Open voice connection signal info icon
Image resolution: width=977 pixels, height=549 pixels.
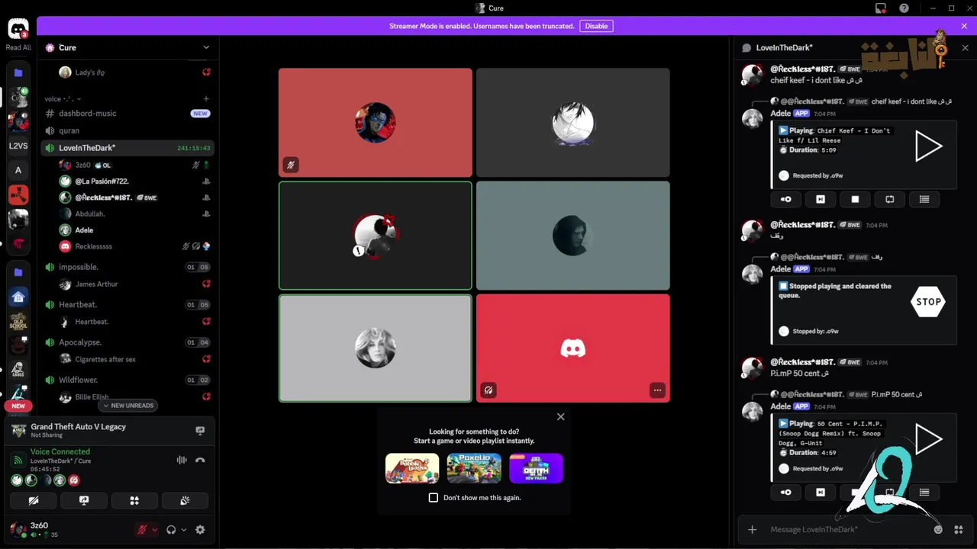tap(18, 460)
